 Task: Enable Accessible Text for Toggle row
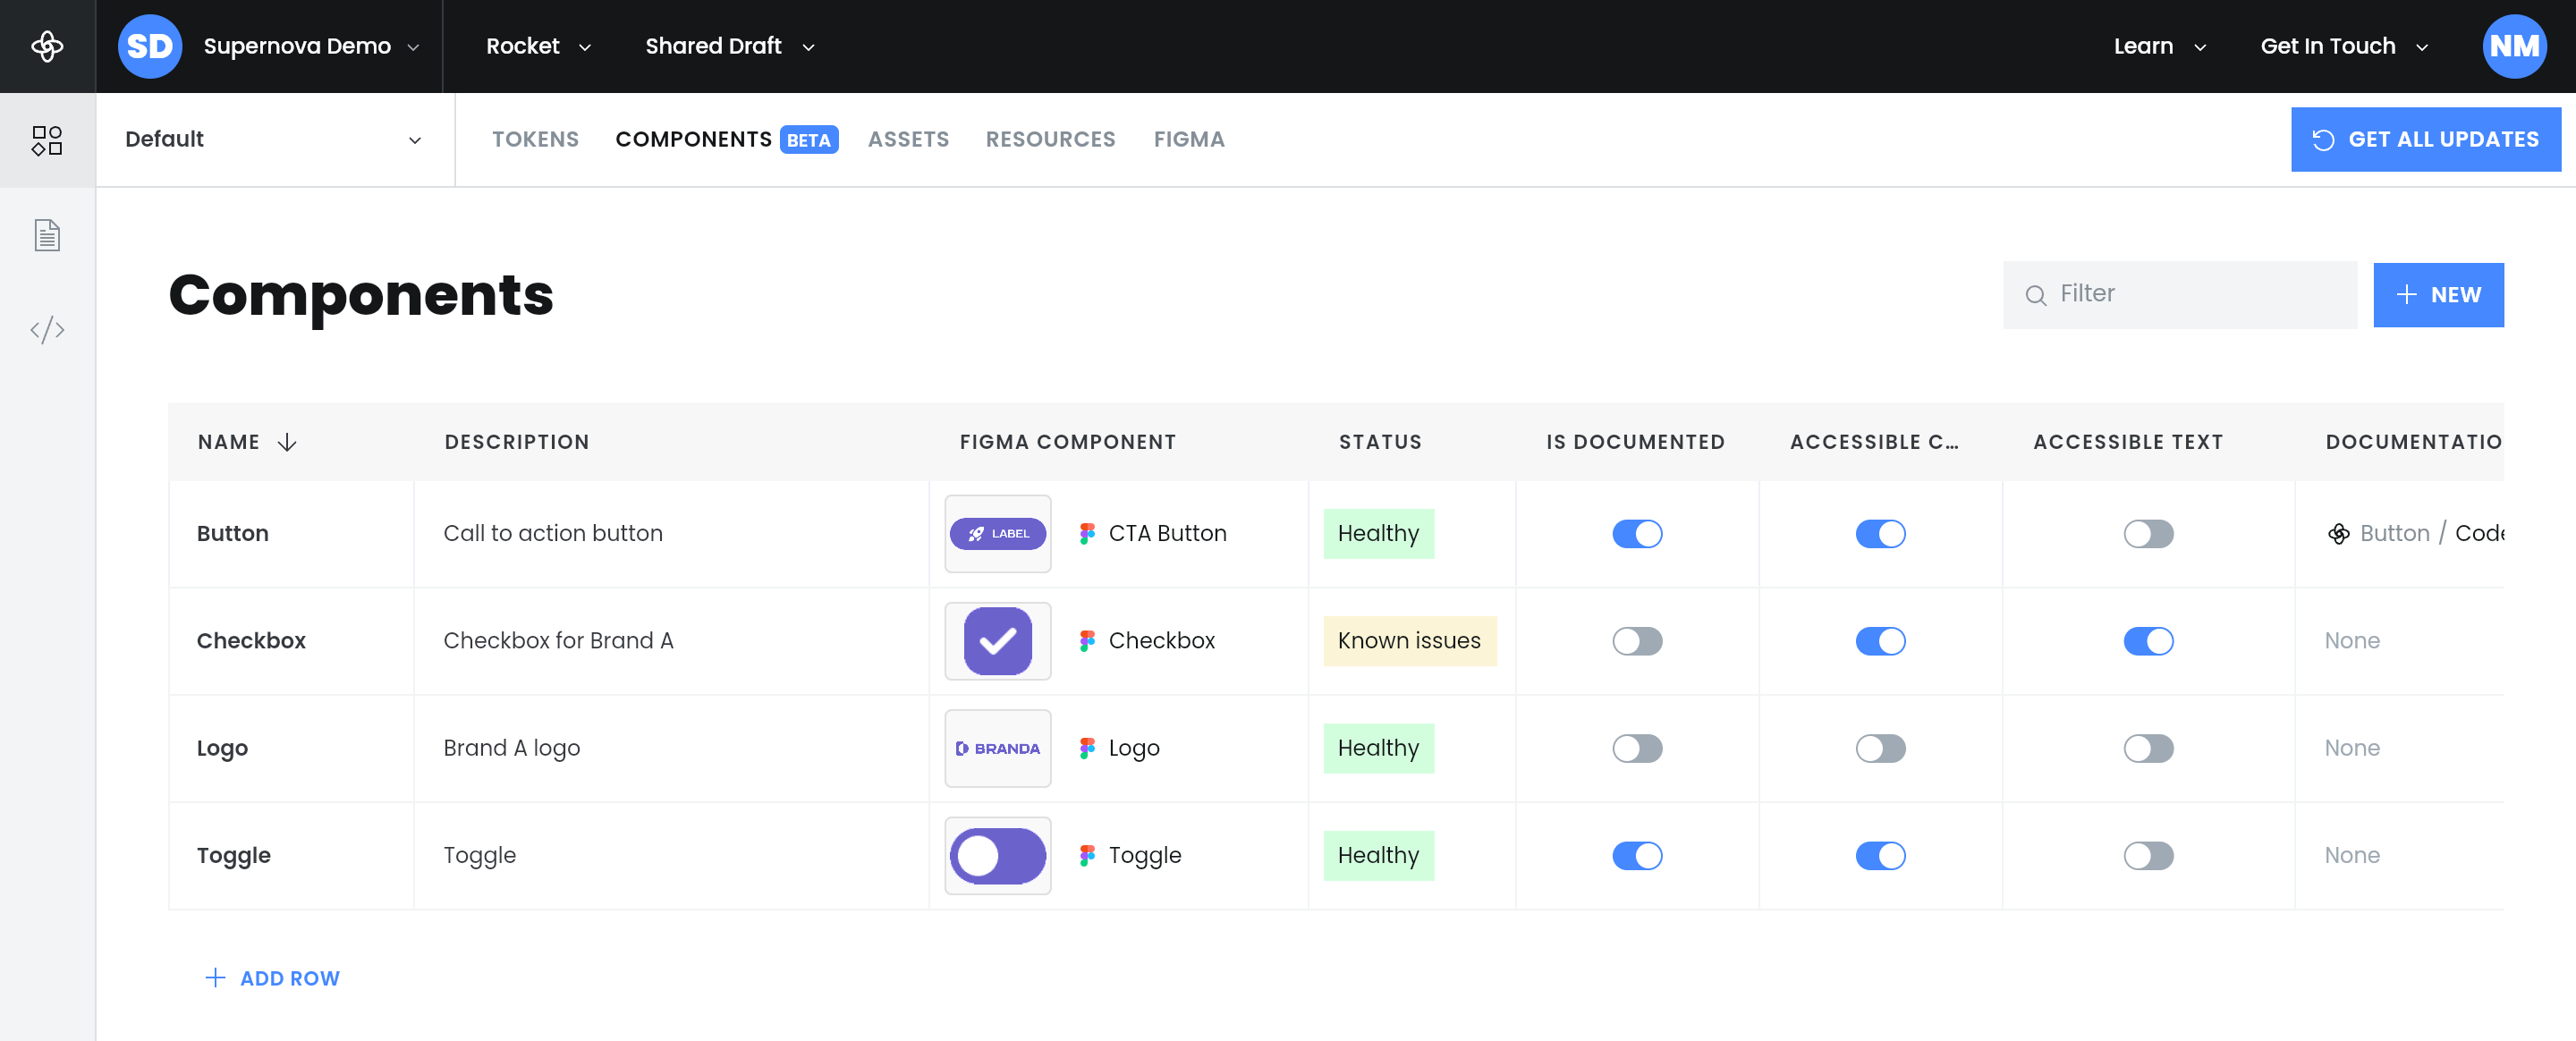tap(2148, 856)
